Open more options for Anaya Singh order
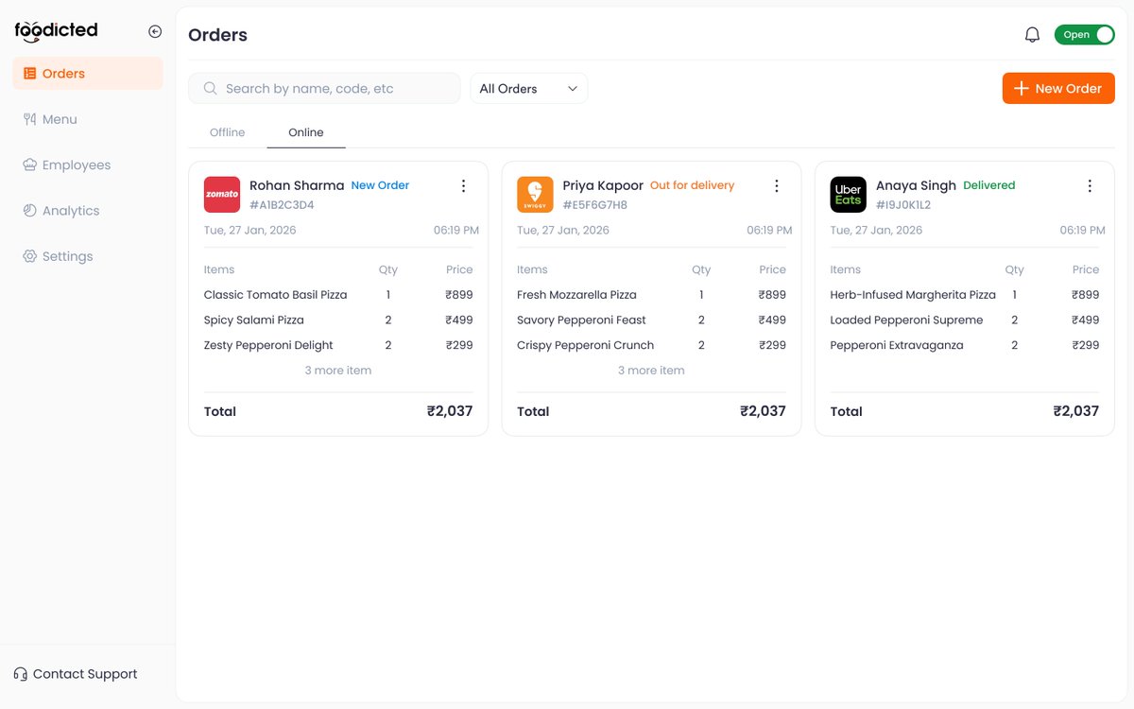The image size is (1134, 709). [1090, 186]
